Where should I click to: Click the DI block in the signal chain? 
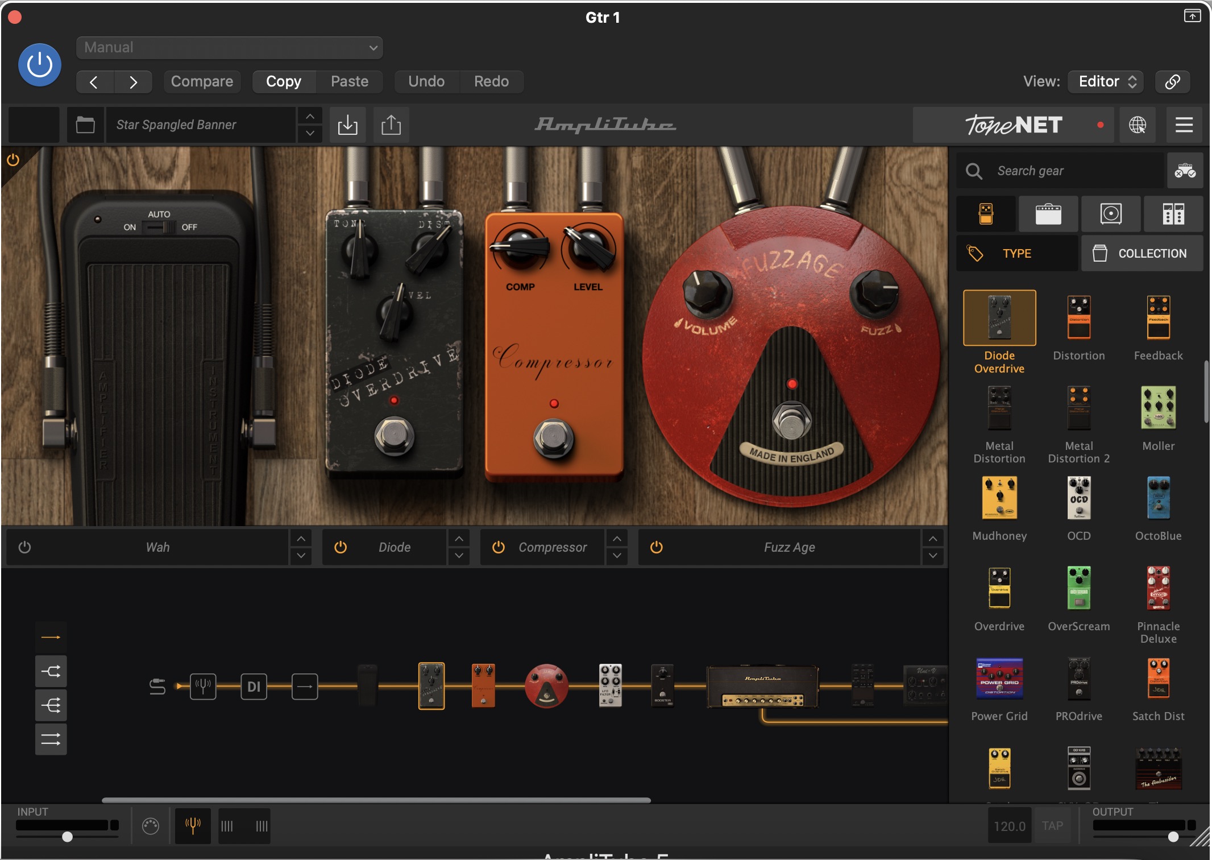(254, 687)
